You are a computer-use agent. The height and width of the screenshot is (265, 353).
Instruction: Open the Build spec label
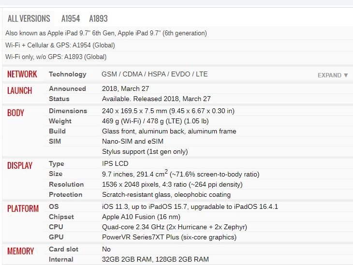pos(57,131)
